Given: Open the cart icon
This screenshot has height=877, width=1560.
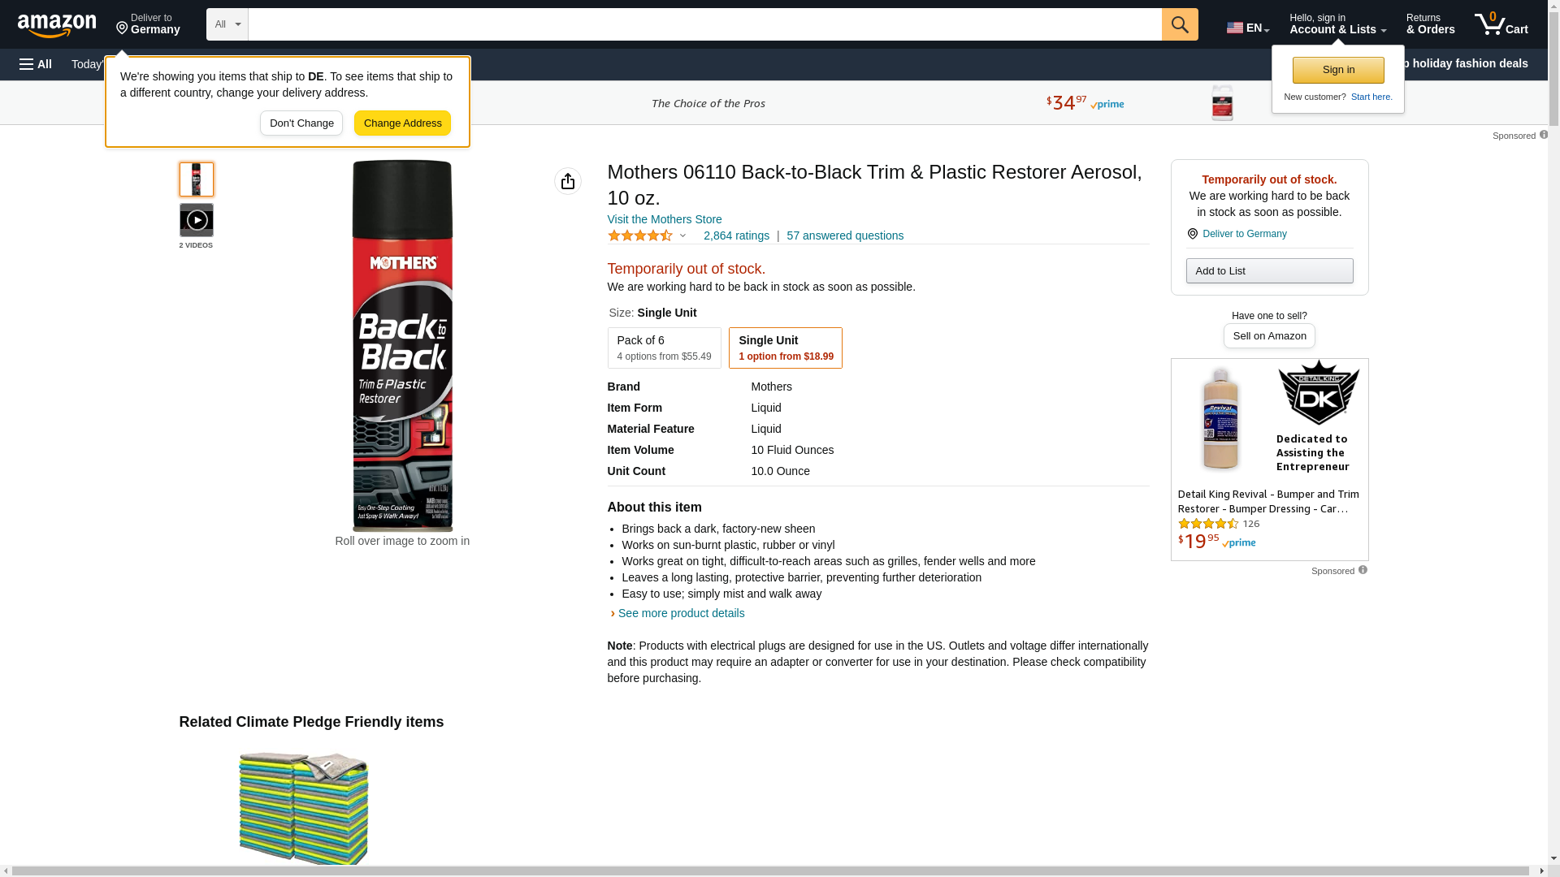Looking at the screenshot, I should [1501, 24].
